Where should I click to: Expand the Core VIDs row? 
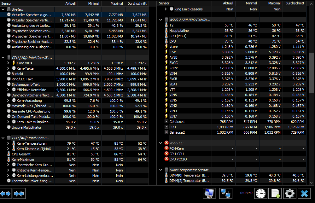click(8, 63)
